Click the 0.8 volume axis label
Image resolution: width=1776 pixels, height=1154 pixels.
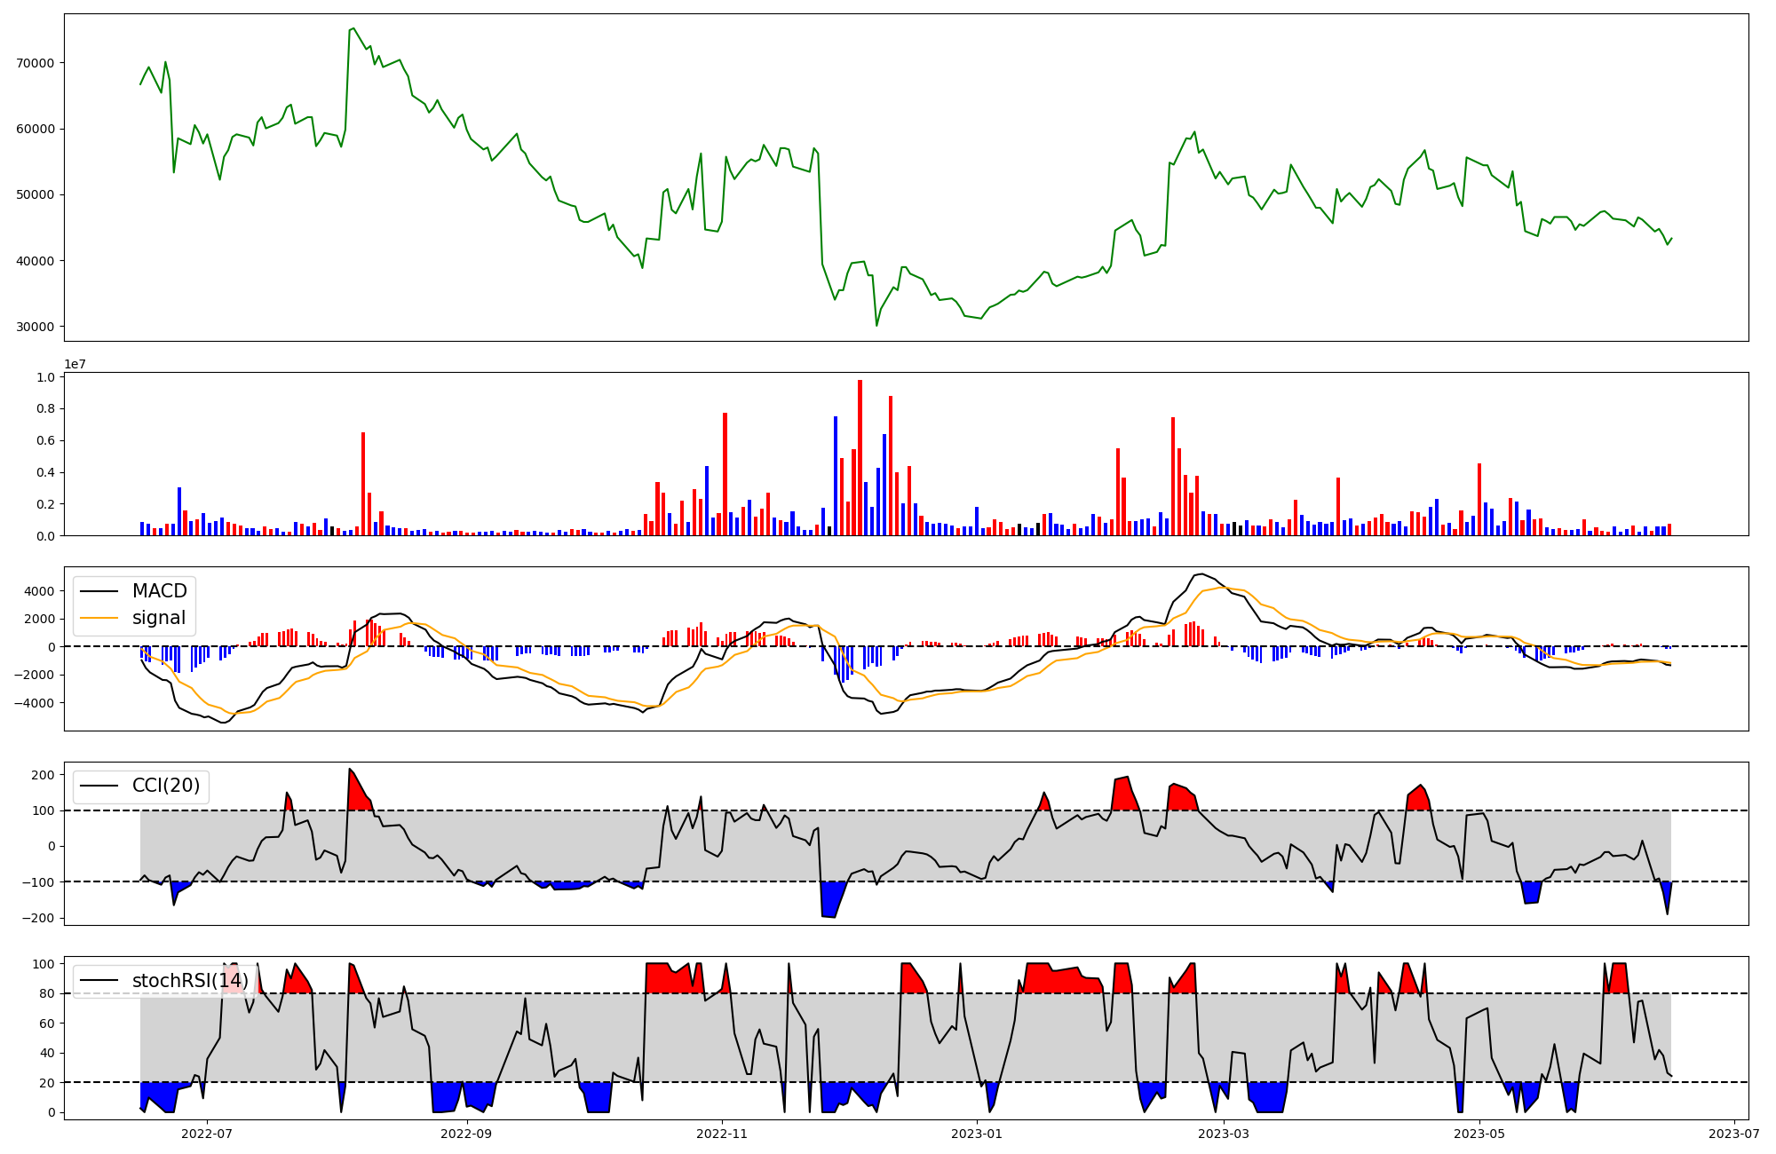(45, 409)
